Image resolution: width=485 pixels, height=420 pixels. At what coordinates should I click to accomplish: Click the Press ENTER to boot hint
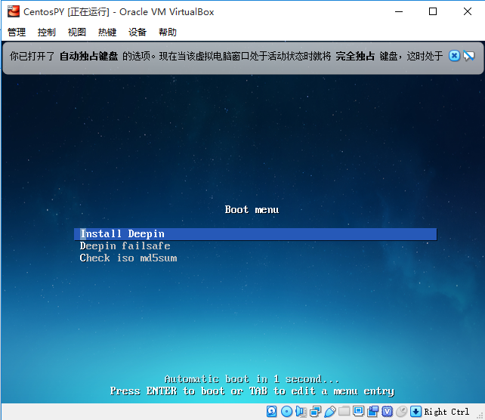252,391
